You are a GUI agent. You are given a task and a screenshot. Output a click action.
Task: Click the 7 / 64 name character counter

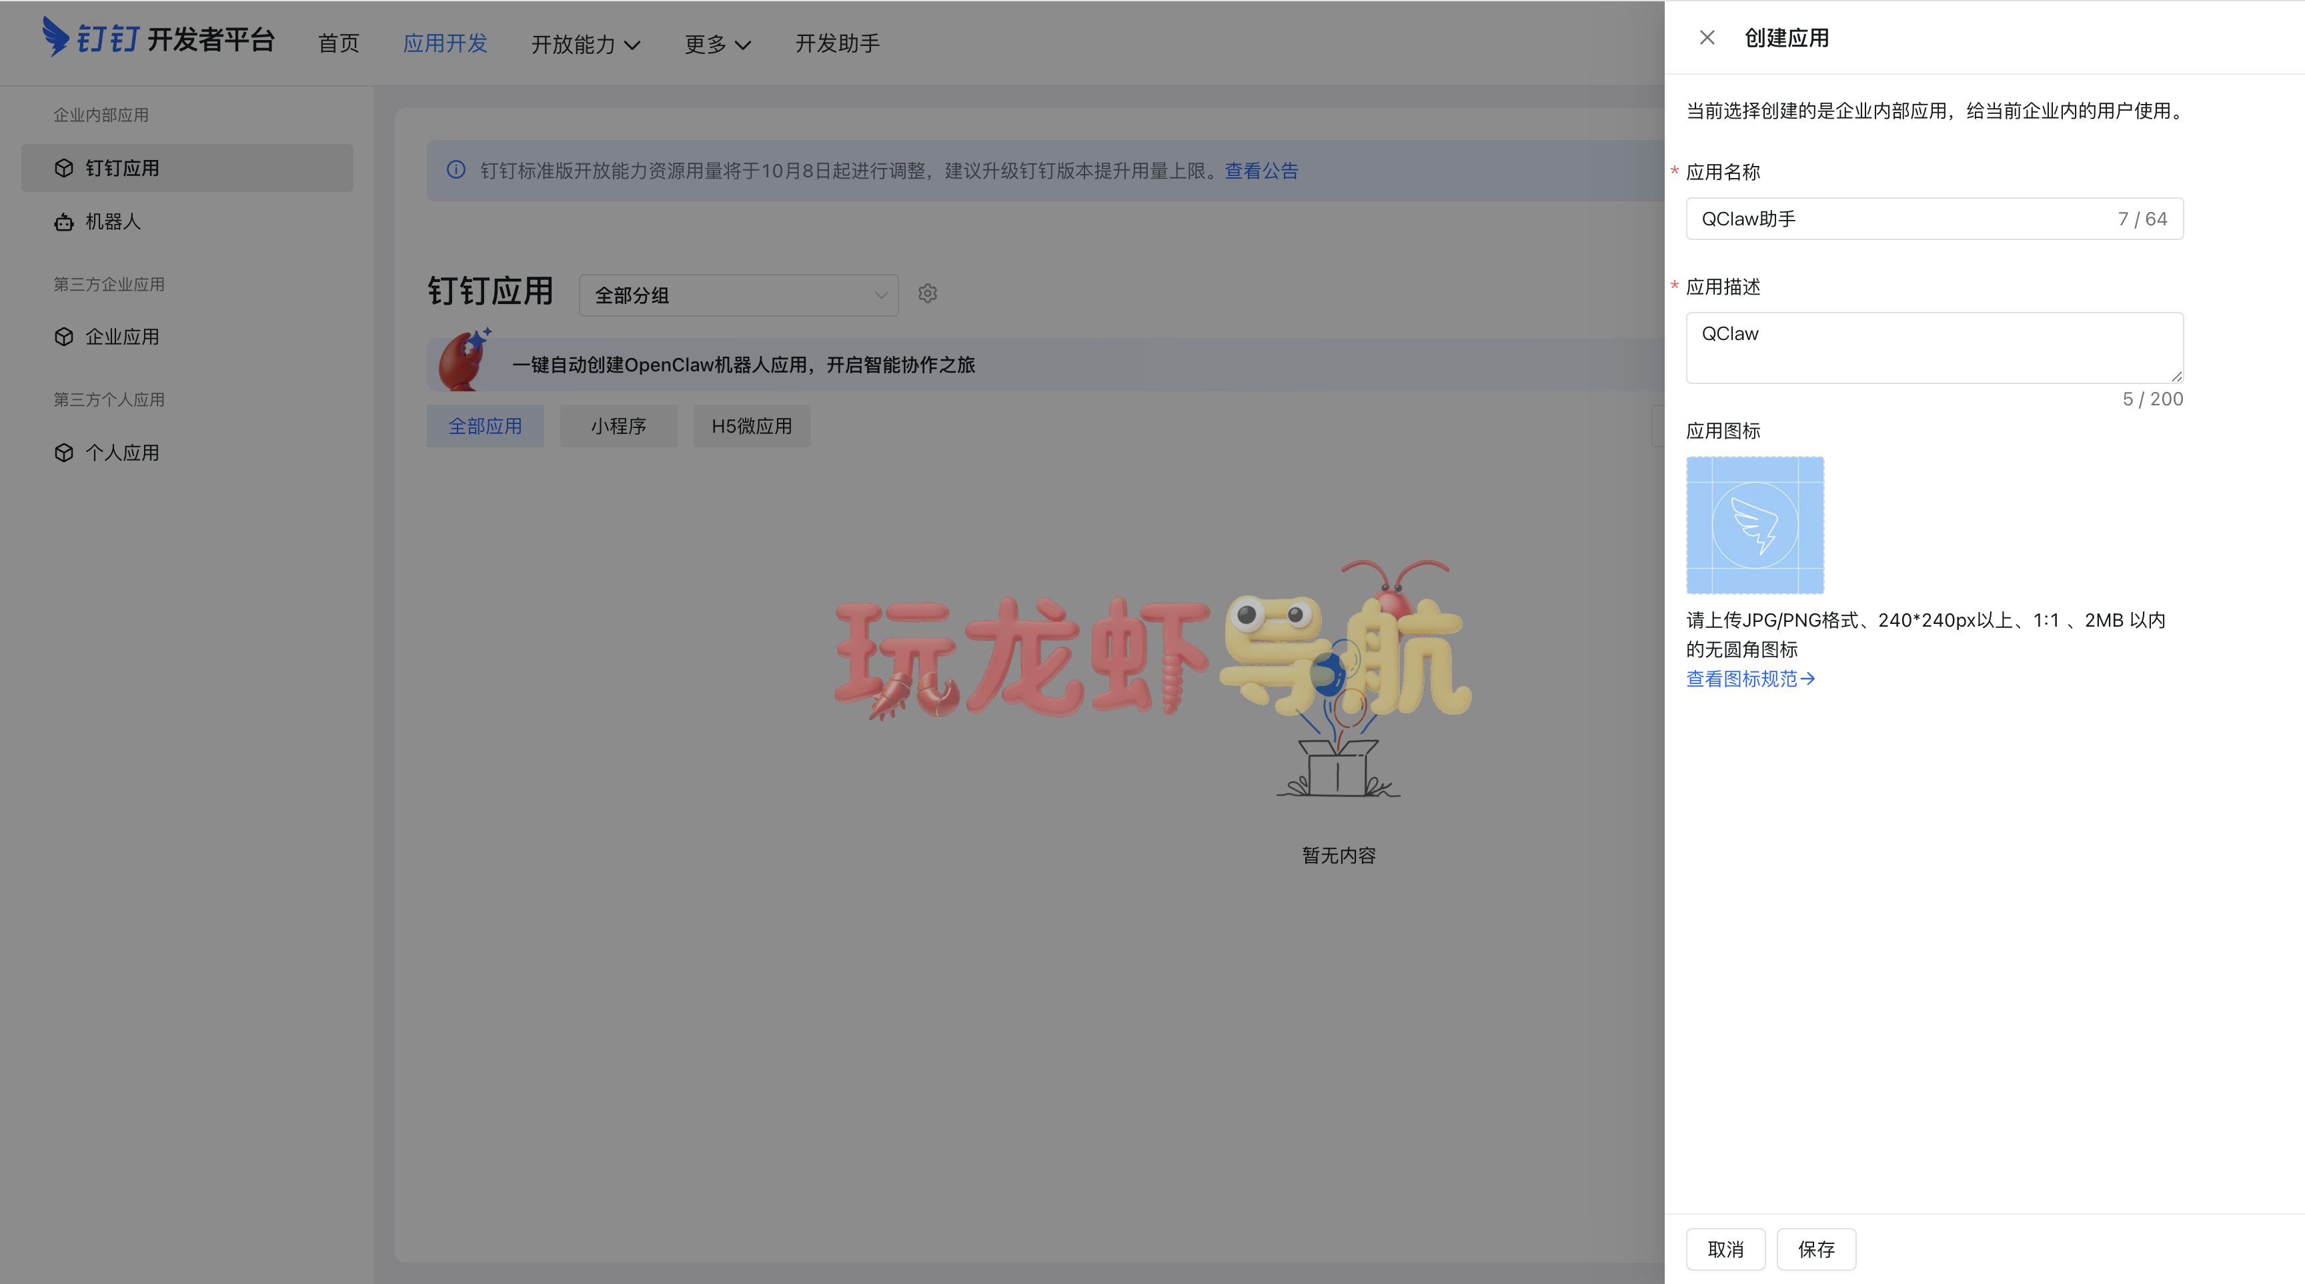pos(2142,219)
